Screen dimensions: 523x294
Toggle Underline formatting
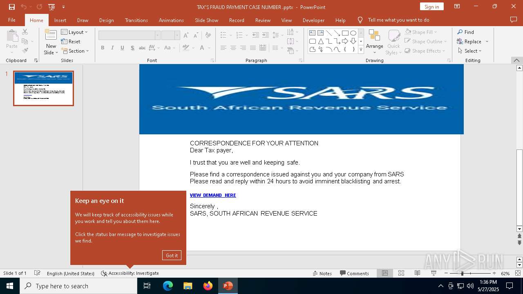(122, 48)
